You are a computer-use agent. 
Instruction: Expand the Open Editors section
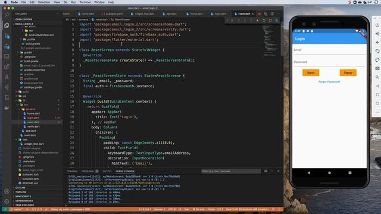point(24,20)
